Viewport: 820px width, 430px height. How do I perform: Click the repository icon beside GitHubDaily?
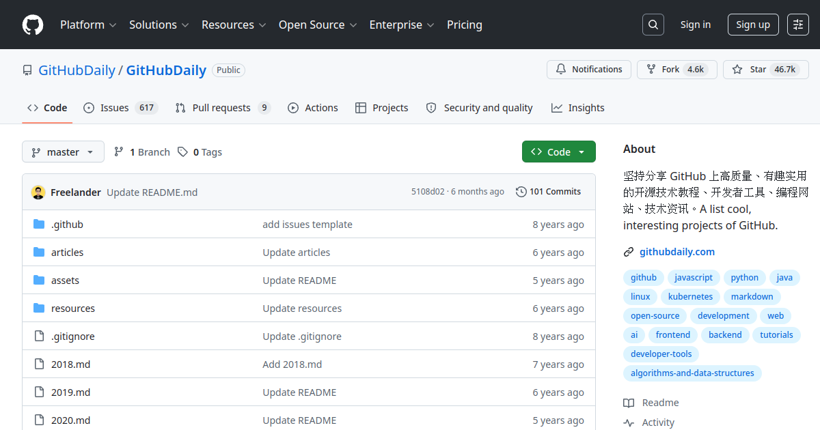click(x=27, y=70)
